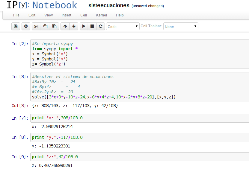The height and width of the screenshot is (169, 249).
Task: Open the Help menu
Action: click(120, 15)
